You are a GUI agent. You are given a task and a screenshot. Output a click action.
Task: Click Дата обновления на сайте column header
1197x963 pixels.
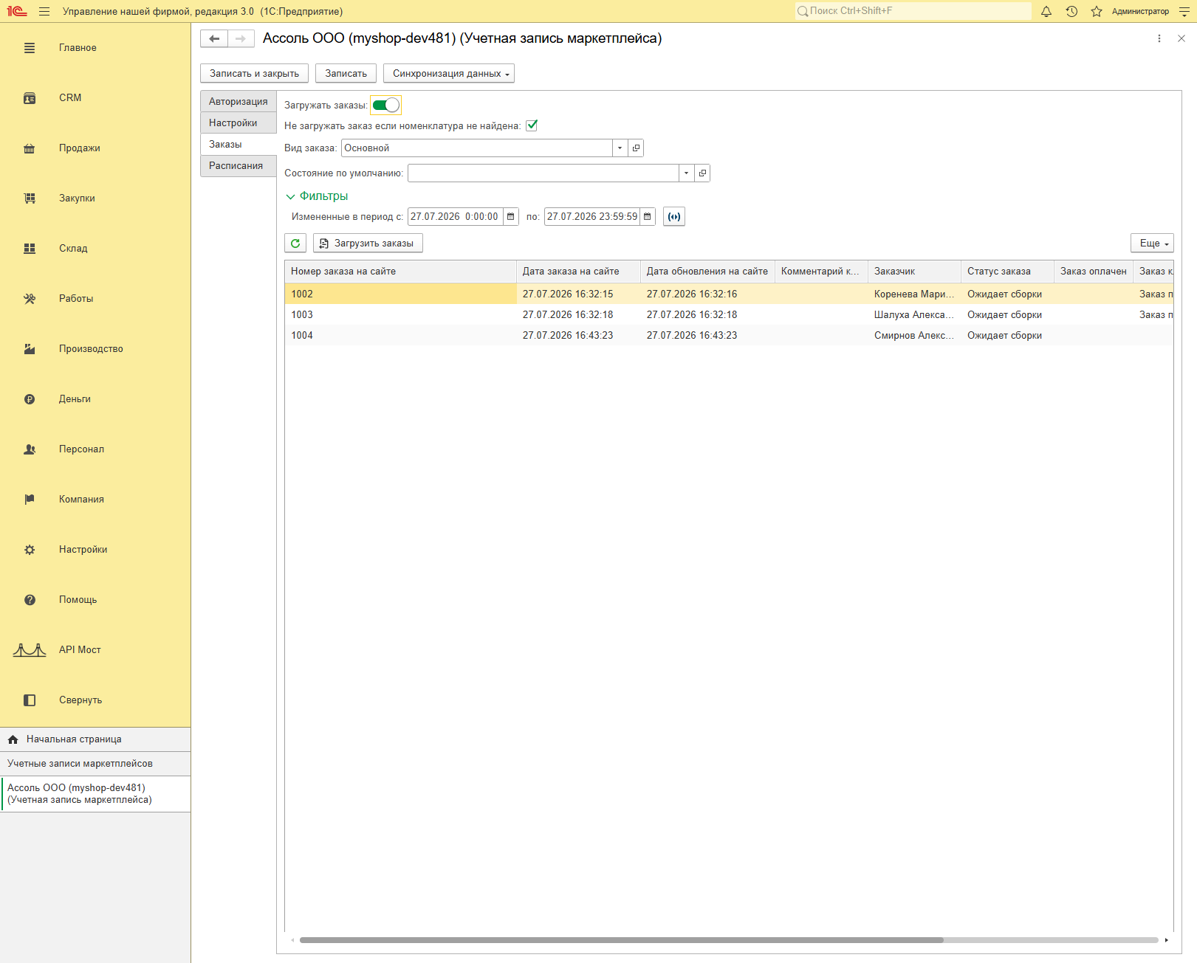pos(707,271)
